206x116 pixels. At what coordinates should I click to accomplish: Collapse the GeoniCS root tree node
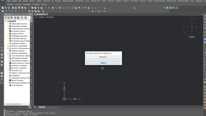pos(6,21)
